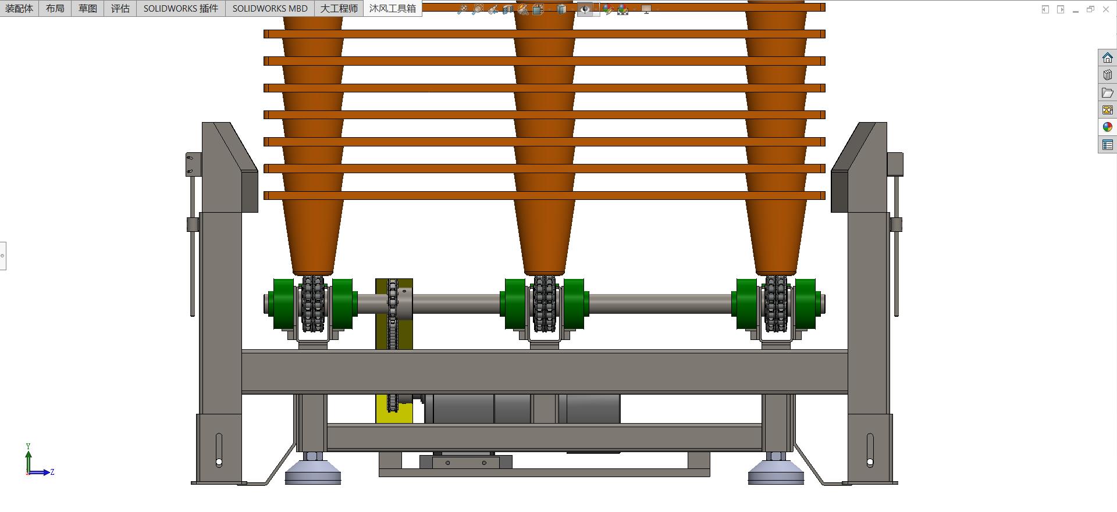Viewport: 1117px width, 512px height.
Task: Toggle the Hide/Show Items eye icon
Action: point(585,9)
